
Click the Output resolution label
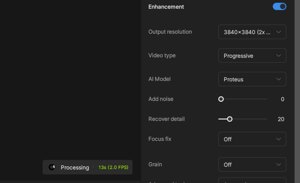pos(170,32)
